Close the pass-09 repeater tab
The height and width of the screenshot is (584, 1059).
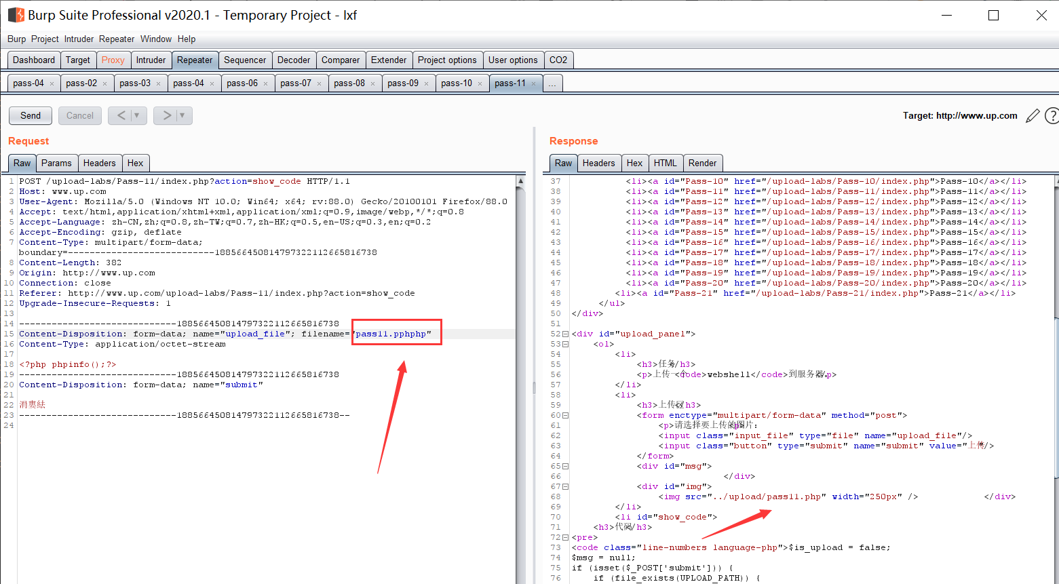point(426,83)
